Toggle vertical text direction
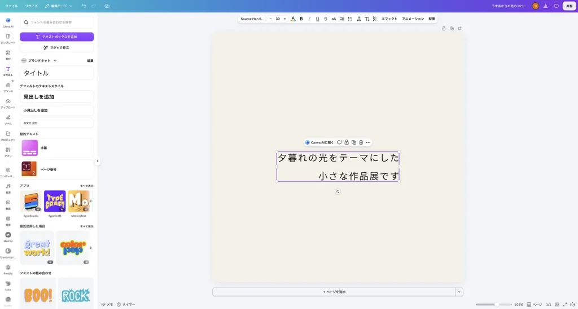Image resolution: width=578 pixels, height=309 pixels. 367,19
